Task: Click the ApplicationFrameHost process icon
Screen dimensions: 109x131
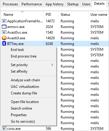Action: (x=4, y=21)
